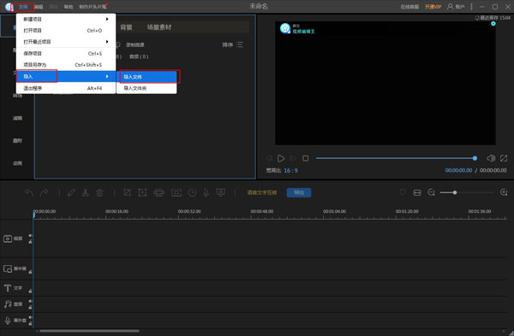Select the pencil Edit tool

pyautogui.click(x=71, y=192)
